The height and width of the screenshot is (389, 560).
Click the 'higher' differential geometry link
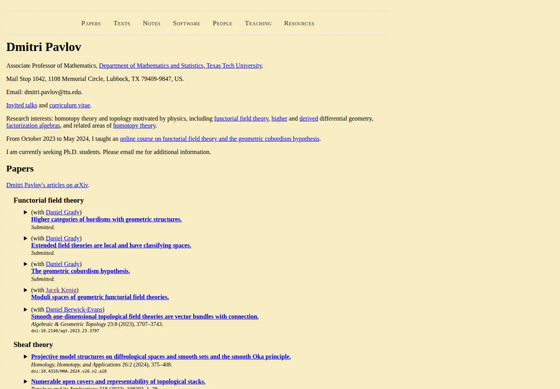[279, 119]
